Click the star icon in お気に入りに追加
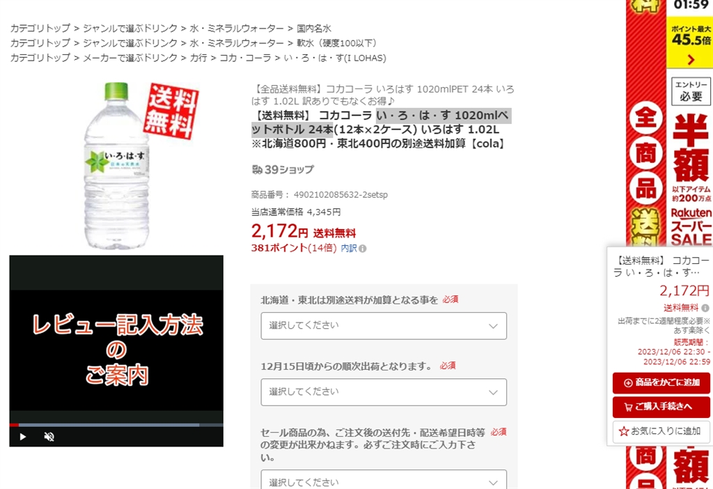The width and height of the screenshot is (713, 489). click(x=623, y=432)
